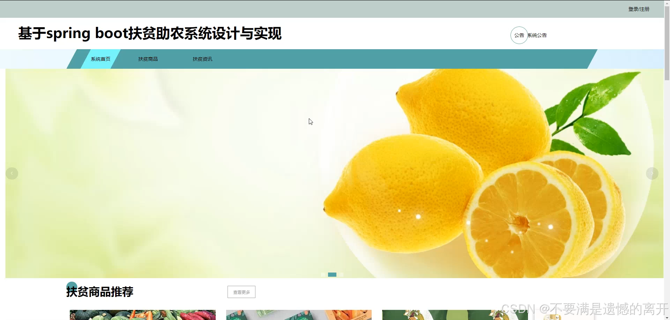Select the 系统首页 navigation tab
The height and width of the screenshot is (320, 670).
pos(100,59)
